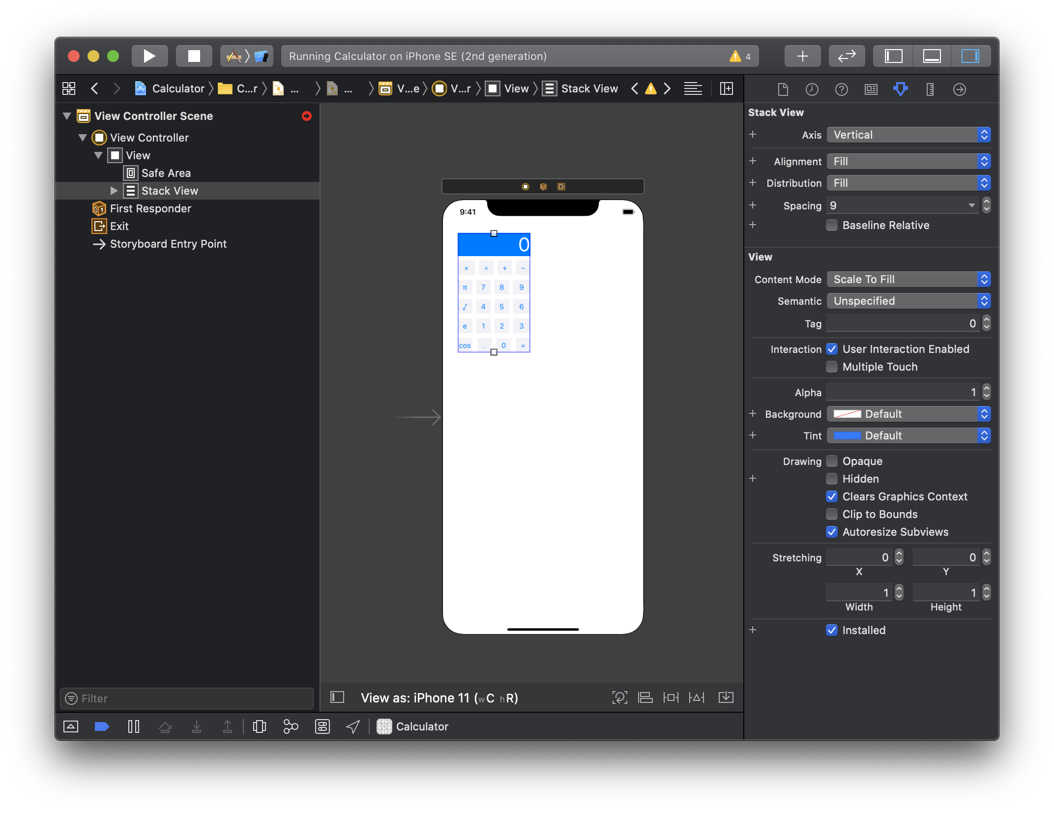Open Debug View Hierarchy icon
Screen dimensions: 1054x813
tap(259, 726)
